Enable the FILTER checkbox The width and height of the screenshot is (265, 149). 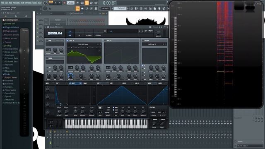point(143,41)
